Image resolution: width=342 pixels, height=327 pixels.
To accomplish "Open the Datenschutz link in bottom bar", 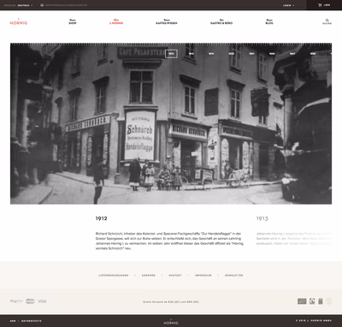I will pos(32,321).
